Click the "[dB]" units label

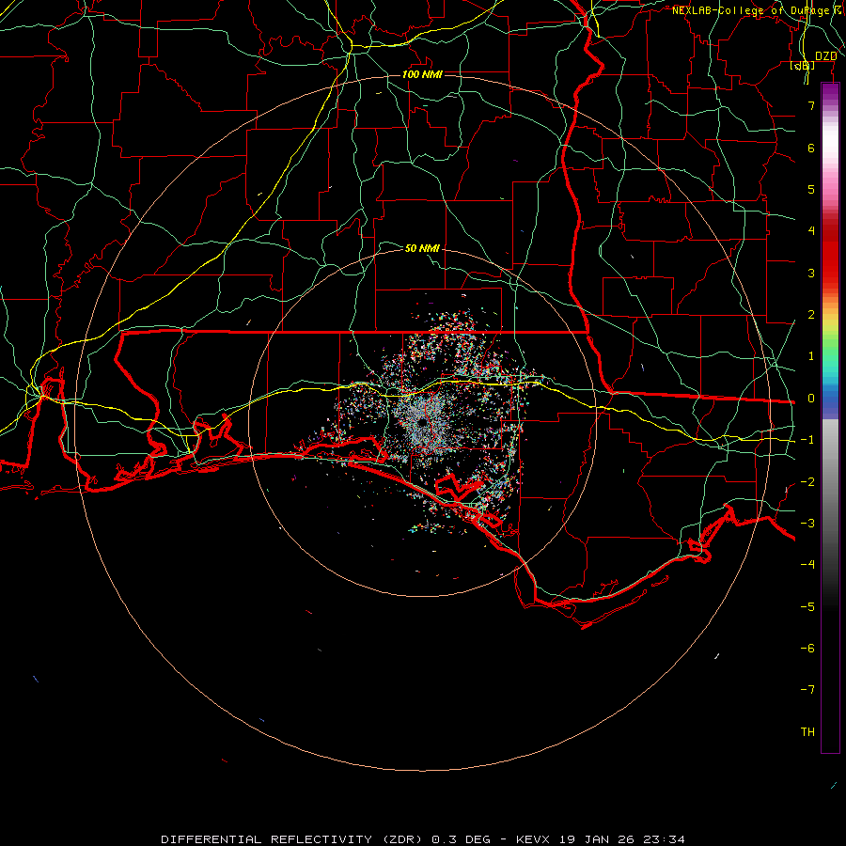click(x=803, y=66)
